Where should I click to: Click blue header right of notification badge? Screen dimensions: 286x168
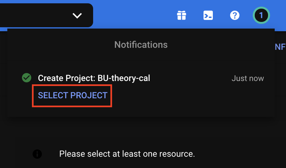[278, 15]
